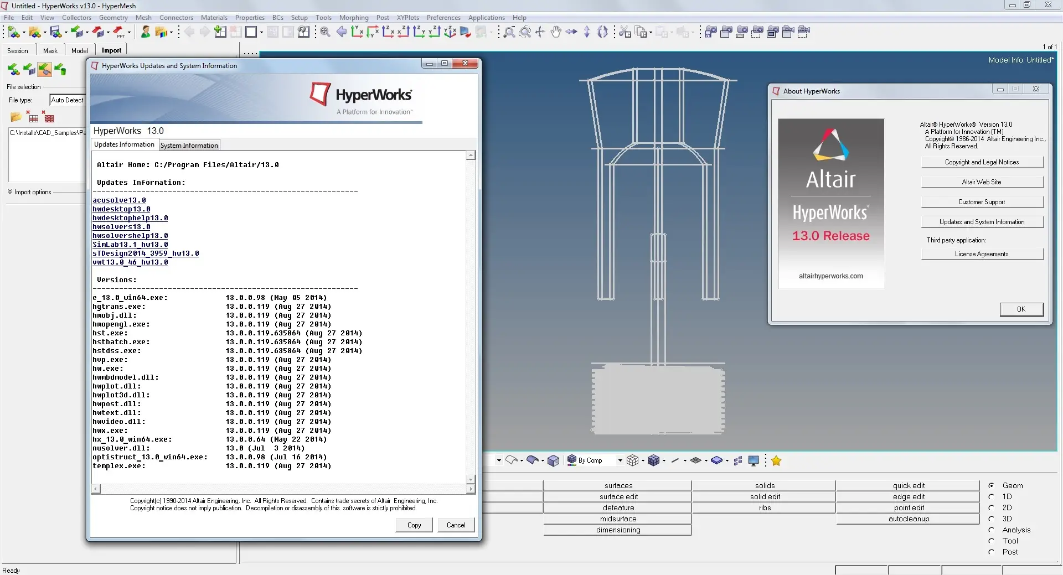
Task: Open the By Comp color mode dropdown
Action: pos(620,460)
